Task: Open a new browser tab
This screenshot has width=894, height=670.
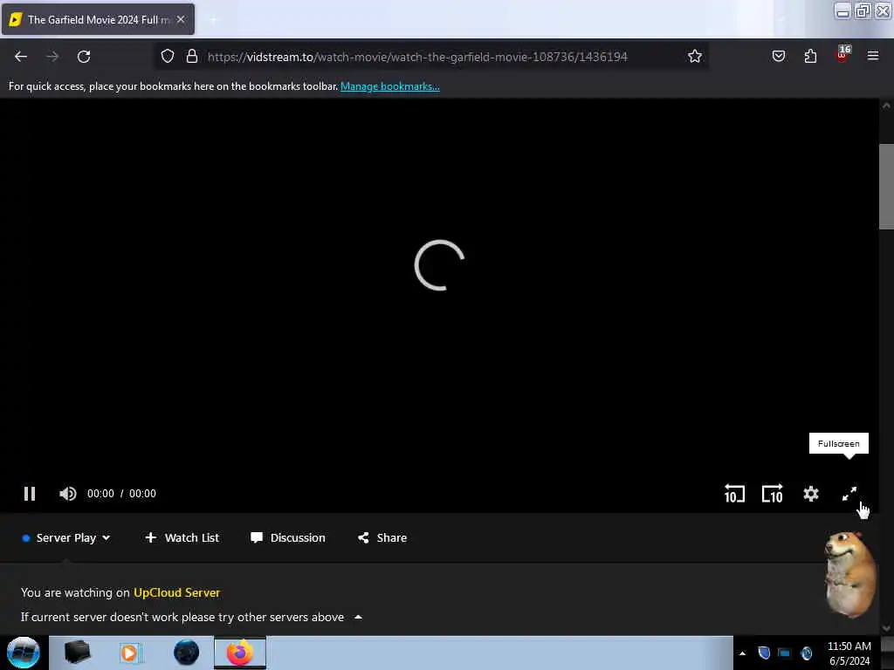Action: (x=213, y=20)
